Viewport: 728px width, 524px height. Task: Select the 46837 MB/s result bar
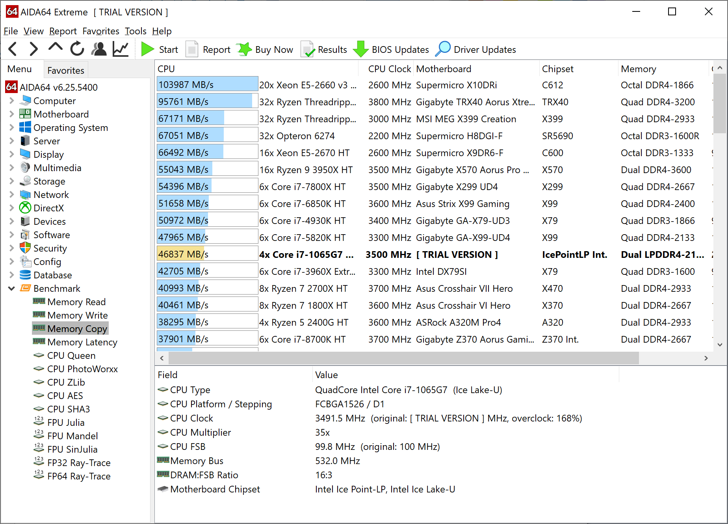[x=207, y=254]
